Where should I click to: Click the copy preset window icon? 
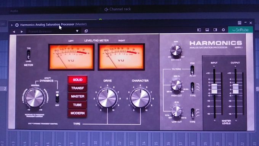click(86, 31)
